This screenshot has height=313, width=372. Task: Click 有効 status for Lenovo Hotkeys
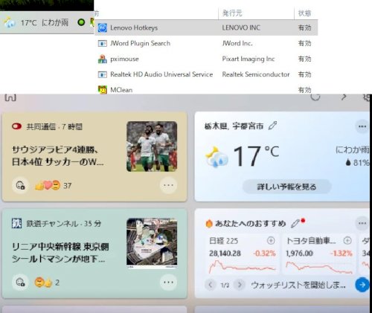tap(304, 28)
